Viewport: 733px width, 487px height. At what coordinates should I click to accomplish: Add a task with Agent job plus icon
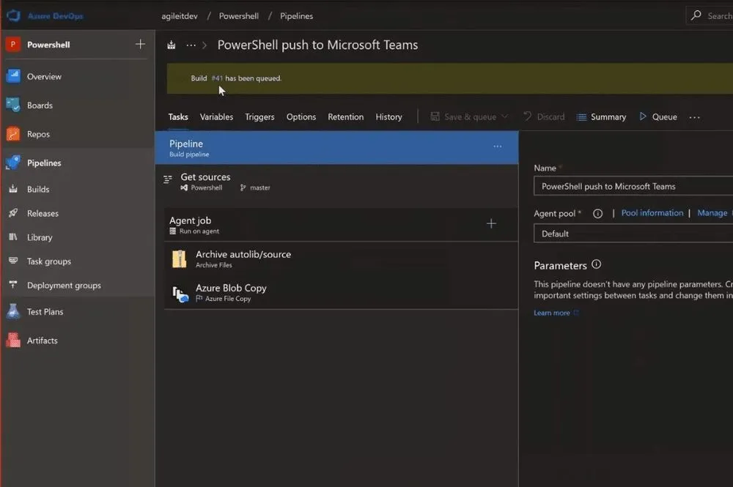(x=491, y=223)
